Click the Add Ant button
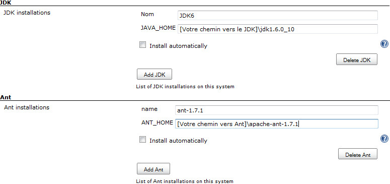 (153, 169)
